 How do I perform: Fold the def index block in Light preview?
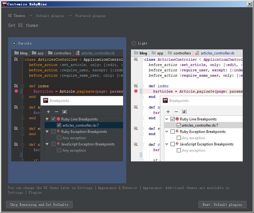point(142,86)
